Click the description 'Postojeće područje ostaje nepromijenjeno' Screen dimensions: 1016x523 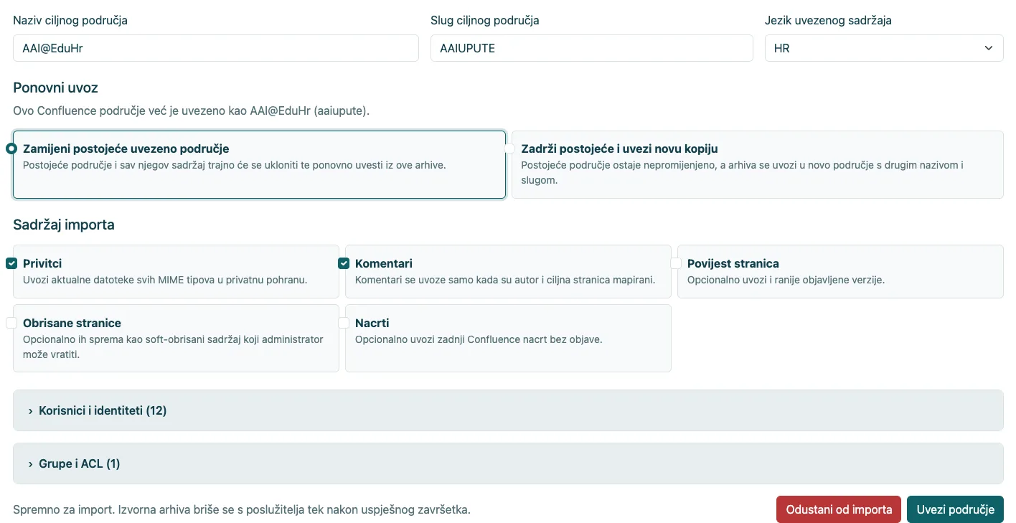coord(742,173)
